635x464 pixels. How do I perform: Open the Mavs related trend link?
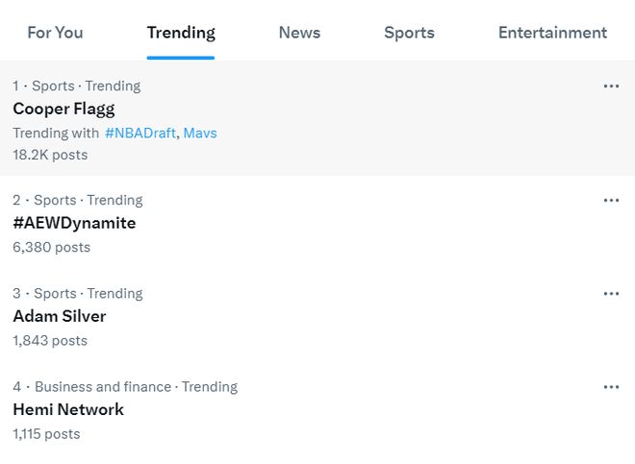click(x=200, y=133)
